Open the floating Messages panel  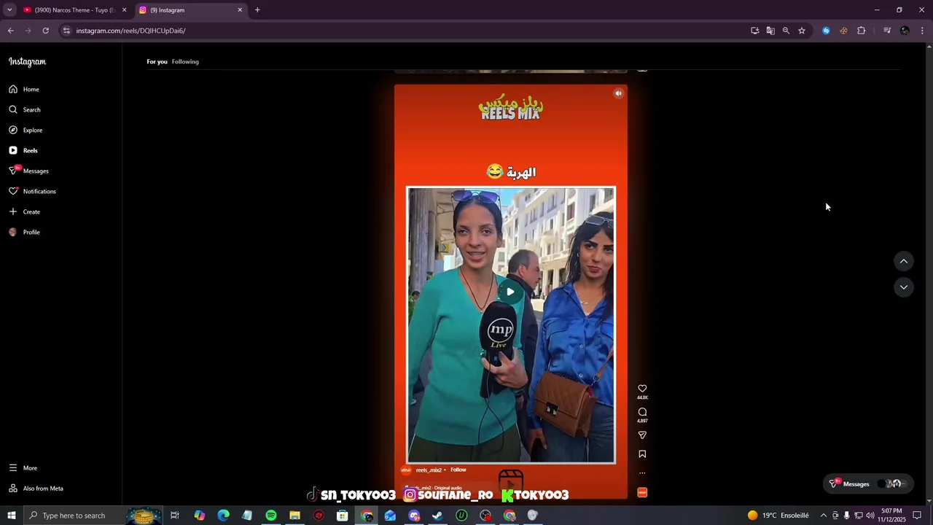click(870, 483)
